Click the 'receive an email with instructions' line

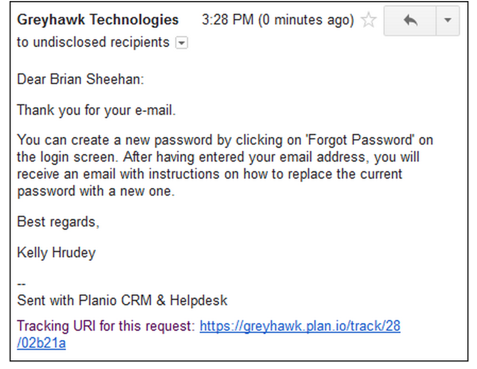210,174
